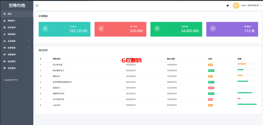
Task: Select 视频管理 in the sidebar
Action: click(x=17, y=55)
